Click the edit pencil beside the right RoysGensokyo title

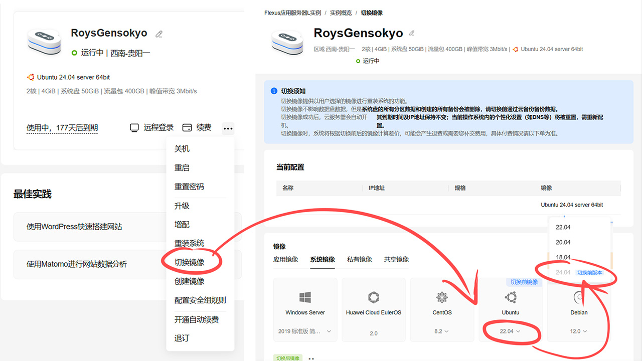[412, 33]
